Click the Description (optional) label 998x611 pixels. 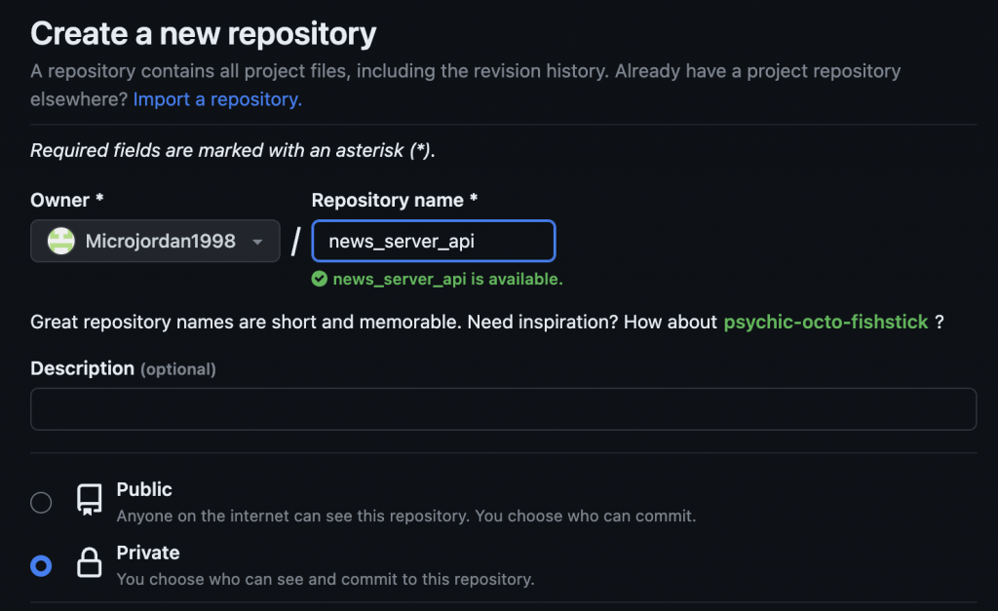123,368
